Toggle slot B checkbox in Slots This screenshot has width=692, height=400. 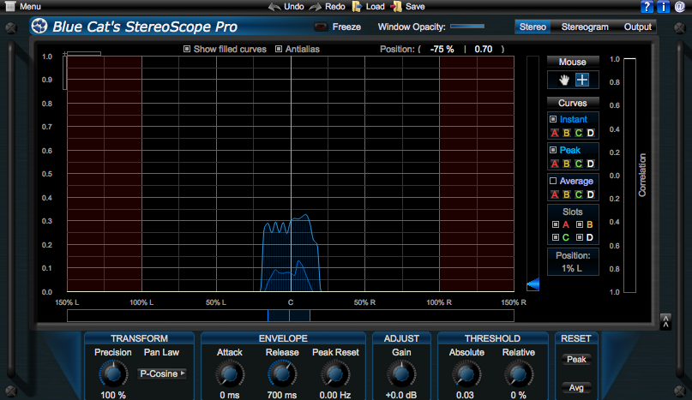pos(580,224)
